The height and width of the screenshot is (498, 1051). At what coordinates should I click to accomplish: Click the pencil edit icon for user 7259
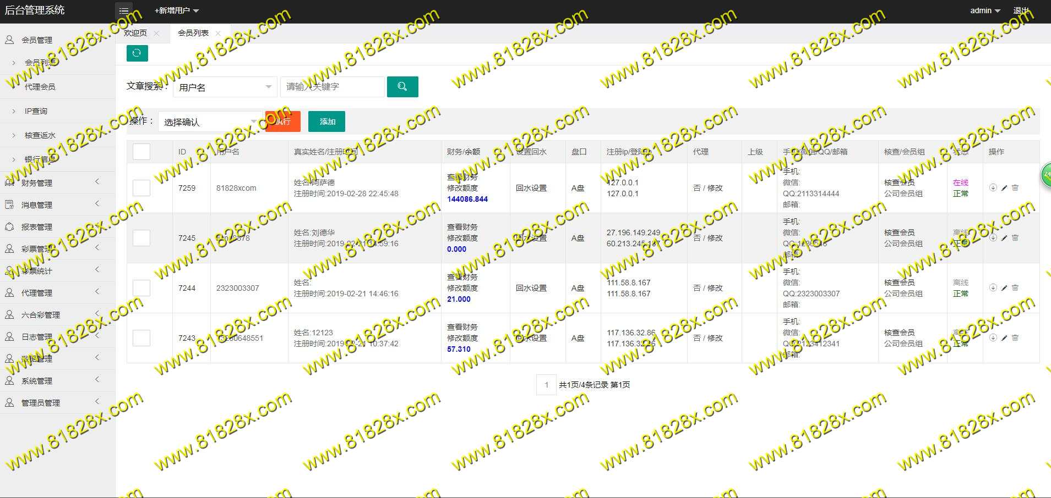pos(1004,188)
